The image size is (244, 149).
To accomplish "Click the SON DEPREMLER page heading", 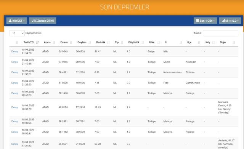I will click(x=125, y=7).
